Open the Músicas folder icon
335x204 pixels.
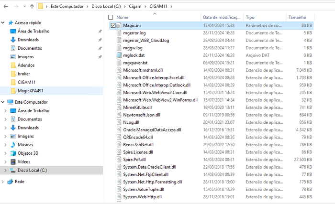coord(13,145)
